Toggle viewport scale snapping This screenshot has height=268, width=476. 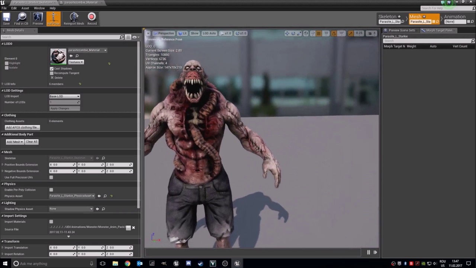(x=351, y=33)
